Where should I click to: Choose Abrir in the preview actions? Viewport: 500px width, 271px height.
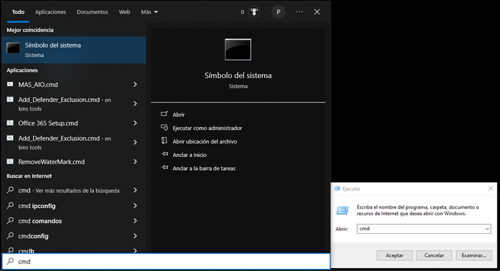[178, 114]
